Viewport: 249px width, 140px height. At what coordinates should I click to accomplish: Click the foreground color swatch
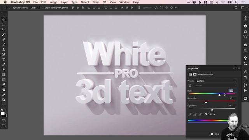[3, 113]
